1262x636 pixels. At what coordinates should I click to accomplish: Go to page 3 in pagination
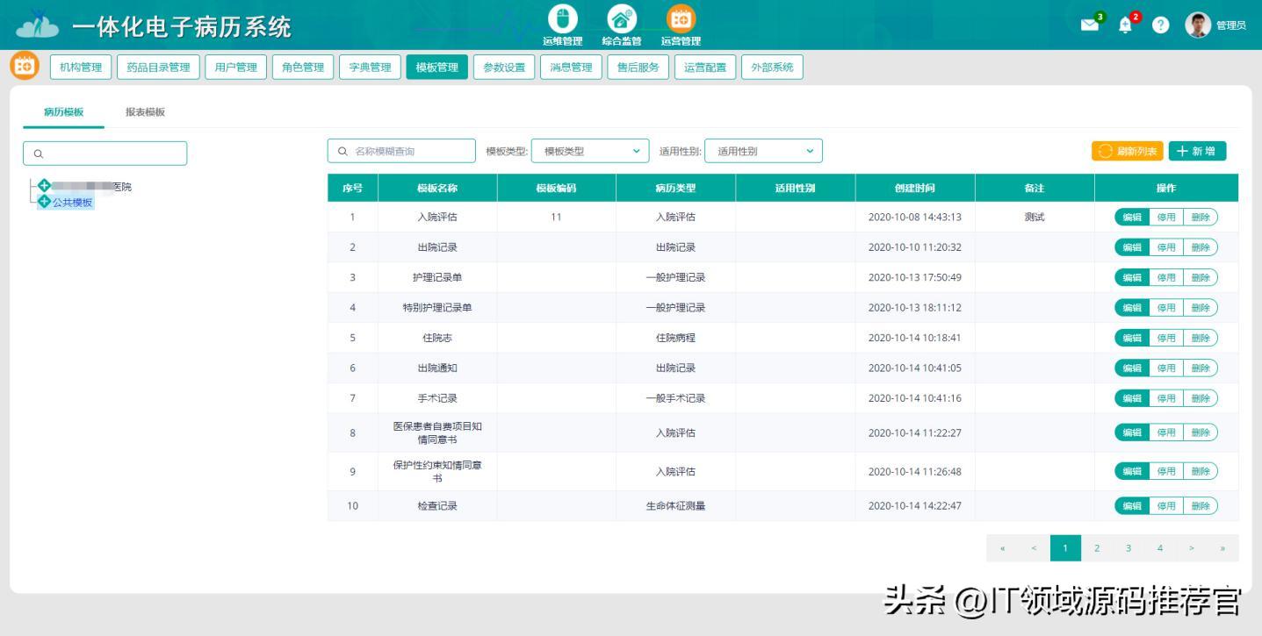(x=1129, y=547)
